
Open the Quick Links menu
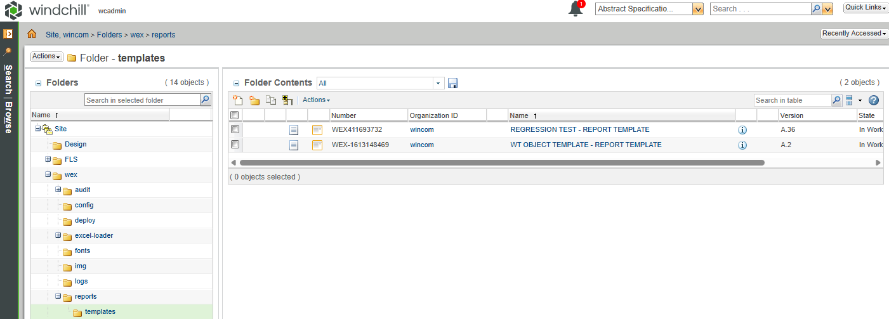pos(866,8)
